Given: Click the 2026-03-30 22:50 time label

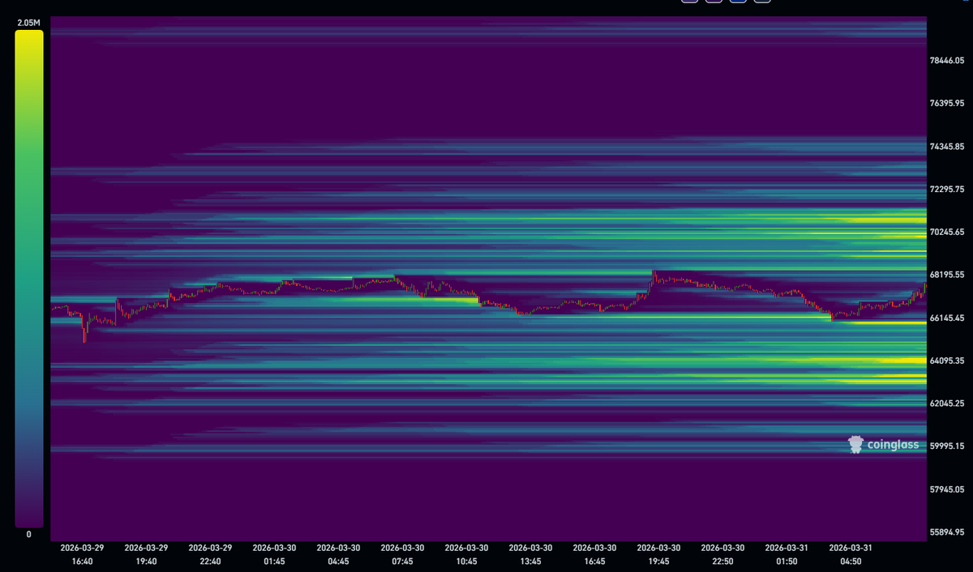Looking at the screenshot, I should (x=723, y=554).
